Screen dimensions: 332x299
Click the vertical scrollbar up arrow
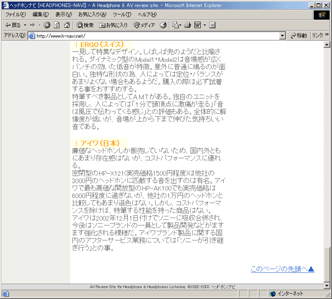[x=327, y=44]
